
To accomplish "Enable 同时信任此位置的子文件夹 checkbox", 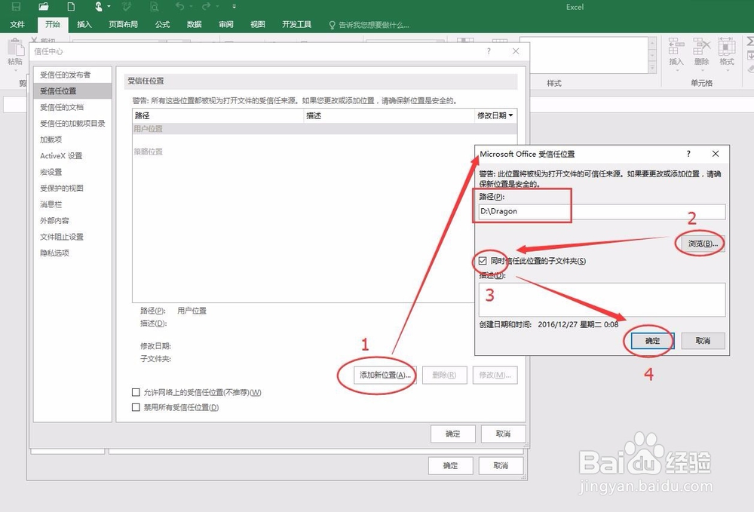I will [x=483, y=259].
